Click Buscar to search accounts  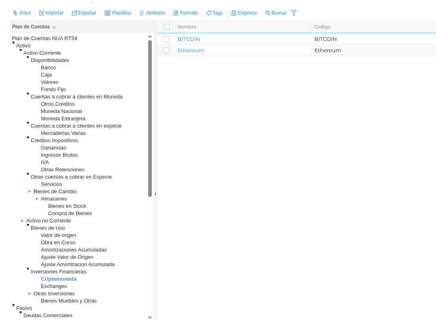276,13
